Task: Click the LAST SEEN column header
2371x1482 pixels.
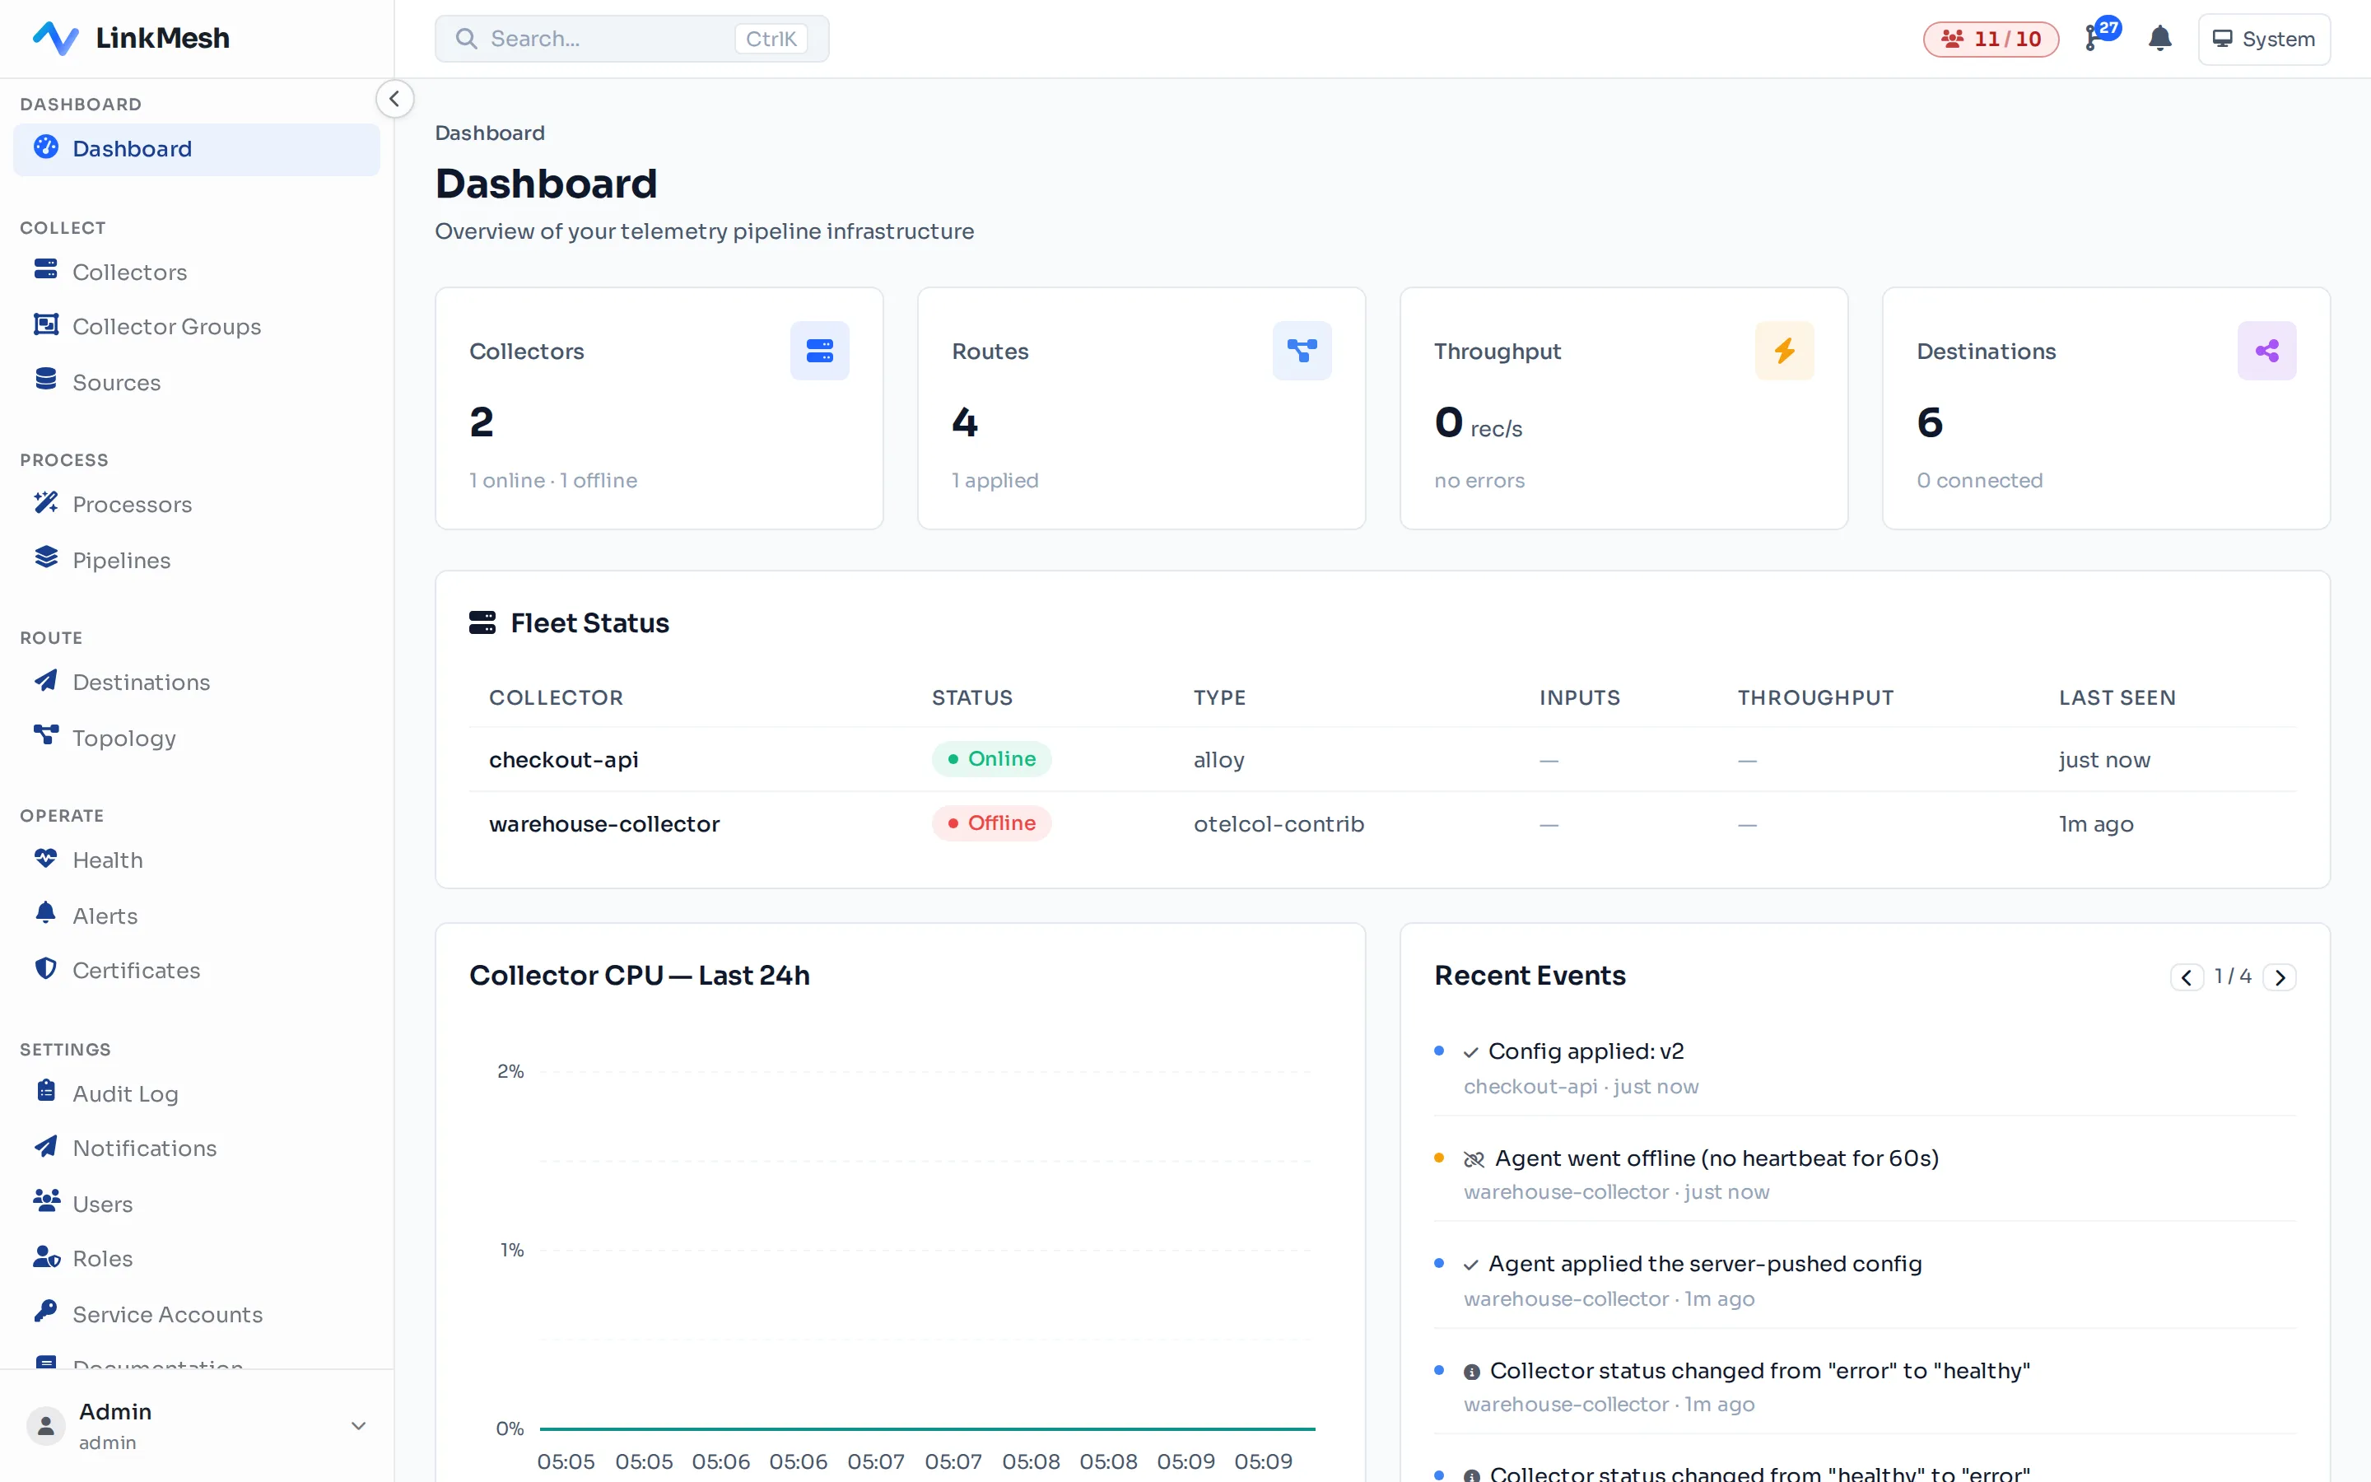Action: pos(2117,698)
